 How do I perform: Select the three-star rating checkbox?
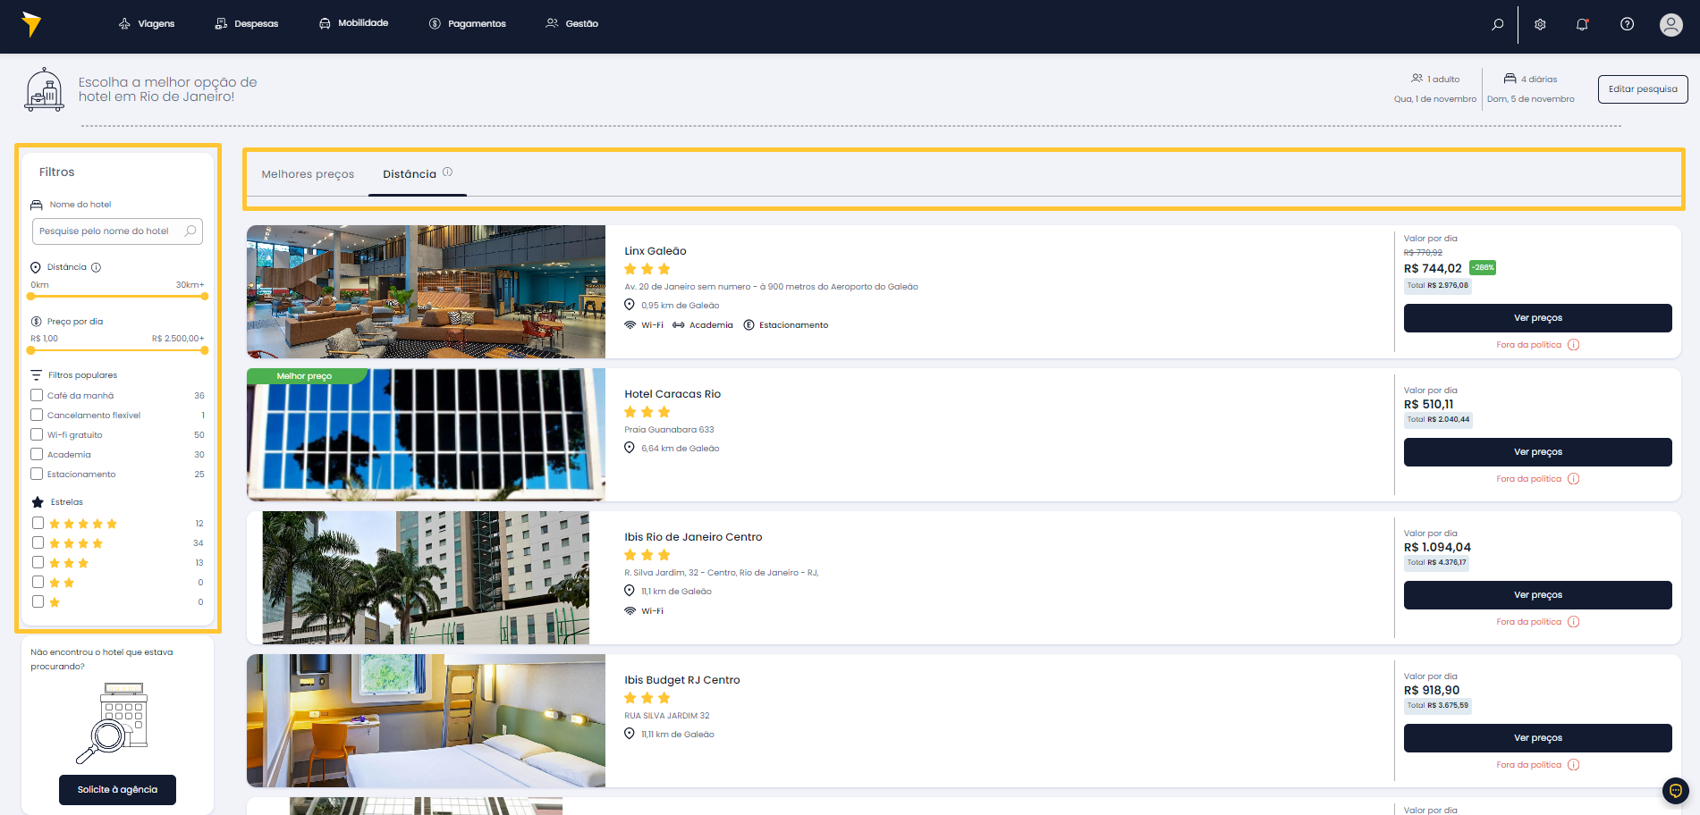(38, 562)
